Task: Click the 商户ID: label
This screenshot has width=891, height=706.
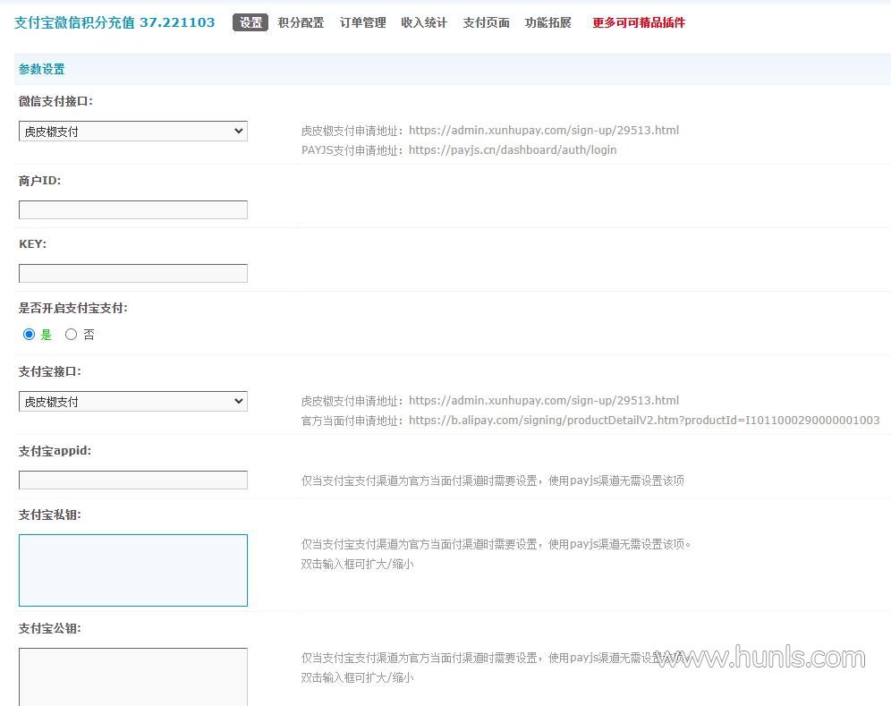Action: pyautogui.click(x=39, y=181)
